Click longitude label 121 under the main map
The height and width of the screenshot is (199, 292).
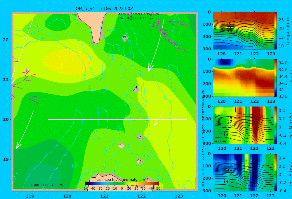pyautogui.click(x=105, y=196)
